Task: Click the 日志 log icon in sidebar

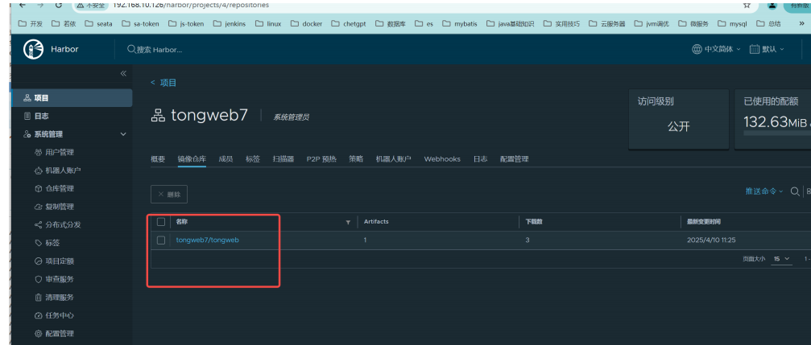Action: click(x=27, y=116)
